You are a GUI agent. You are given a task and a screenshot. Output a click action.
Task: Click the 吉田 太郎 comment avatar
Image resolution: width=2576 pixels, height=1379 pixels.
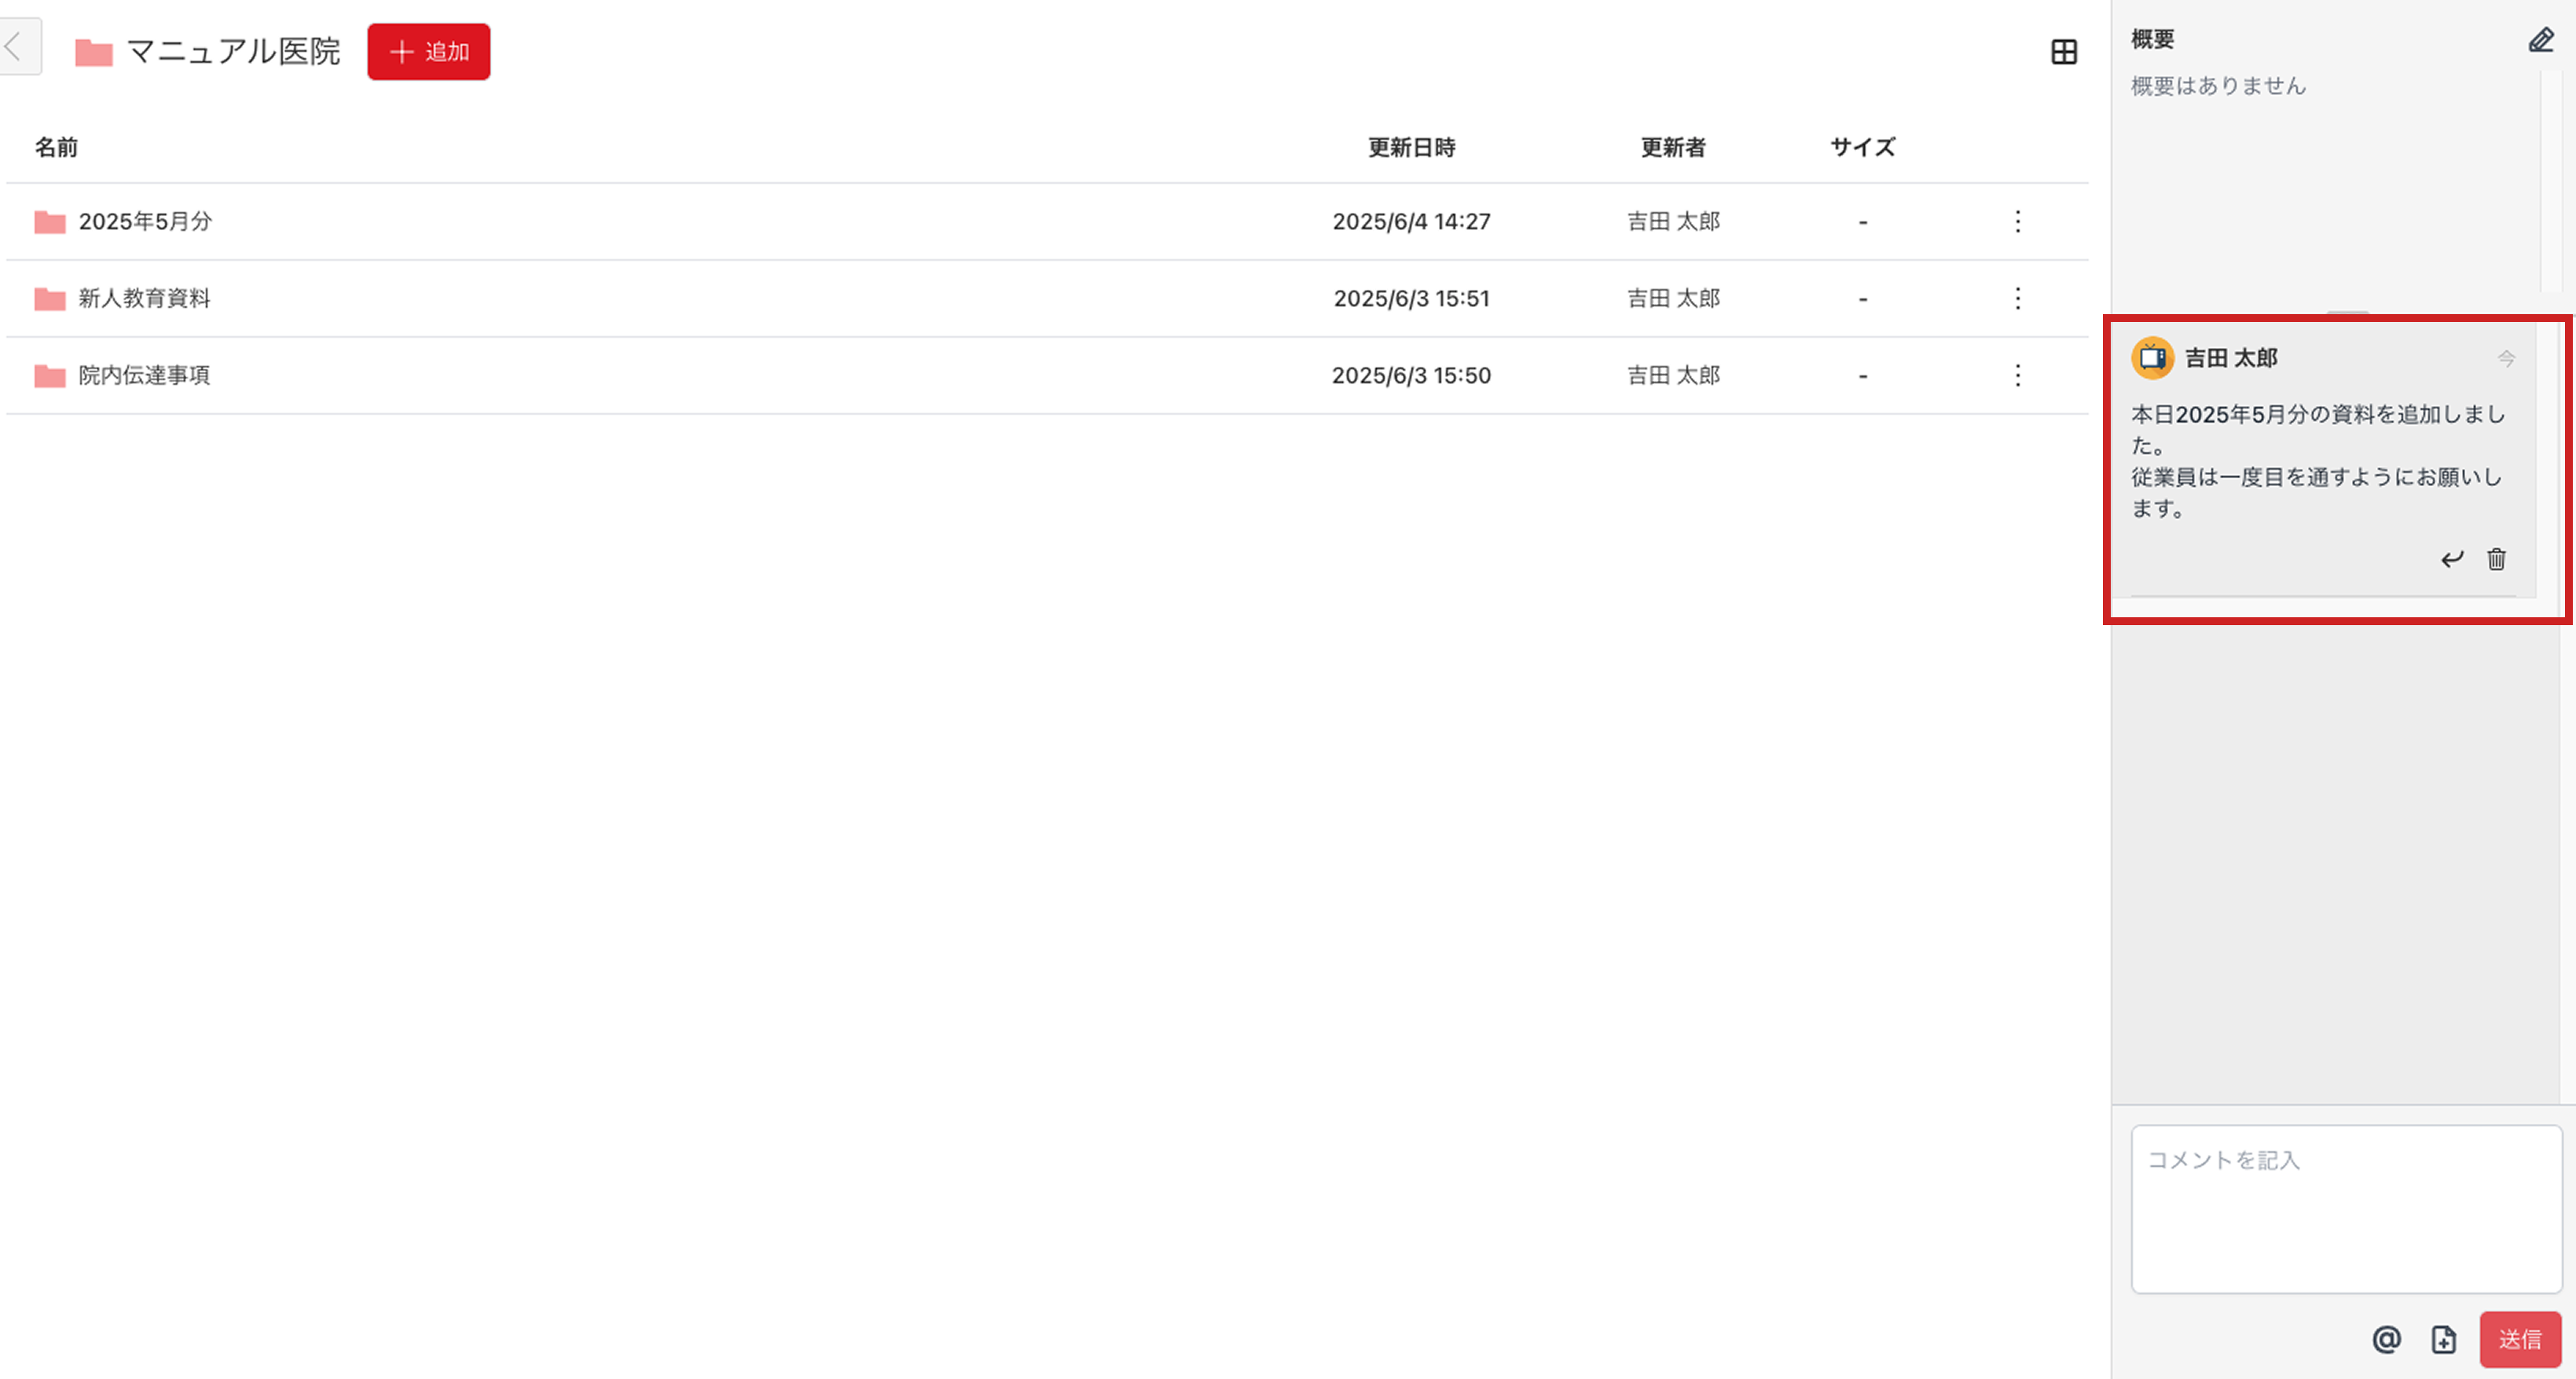pyautogui.click(x=2152, y=358)
